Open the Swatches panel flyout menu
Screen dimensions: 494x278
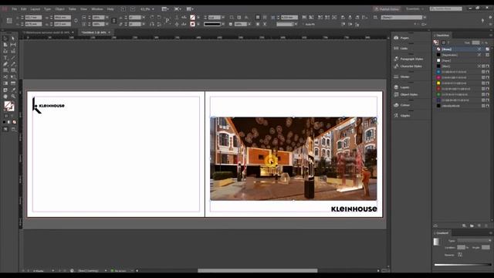pos(491,35)
